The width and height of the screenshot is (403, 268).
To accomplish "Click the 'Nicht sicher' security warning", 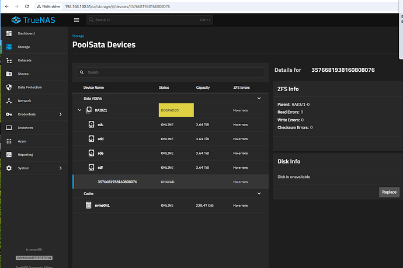I will pos(48,6).
